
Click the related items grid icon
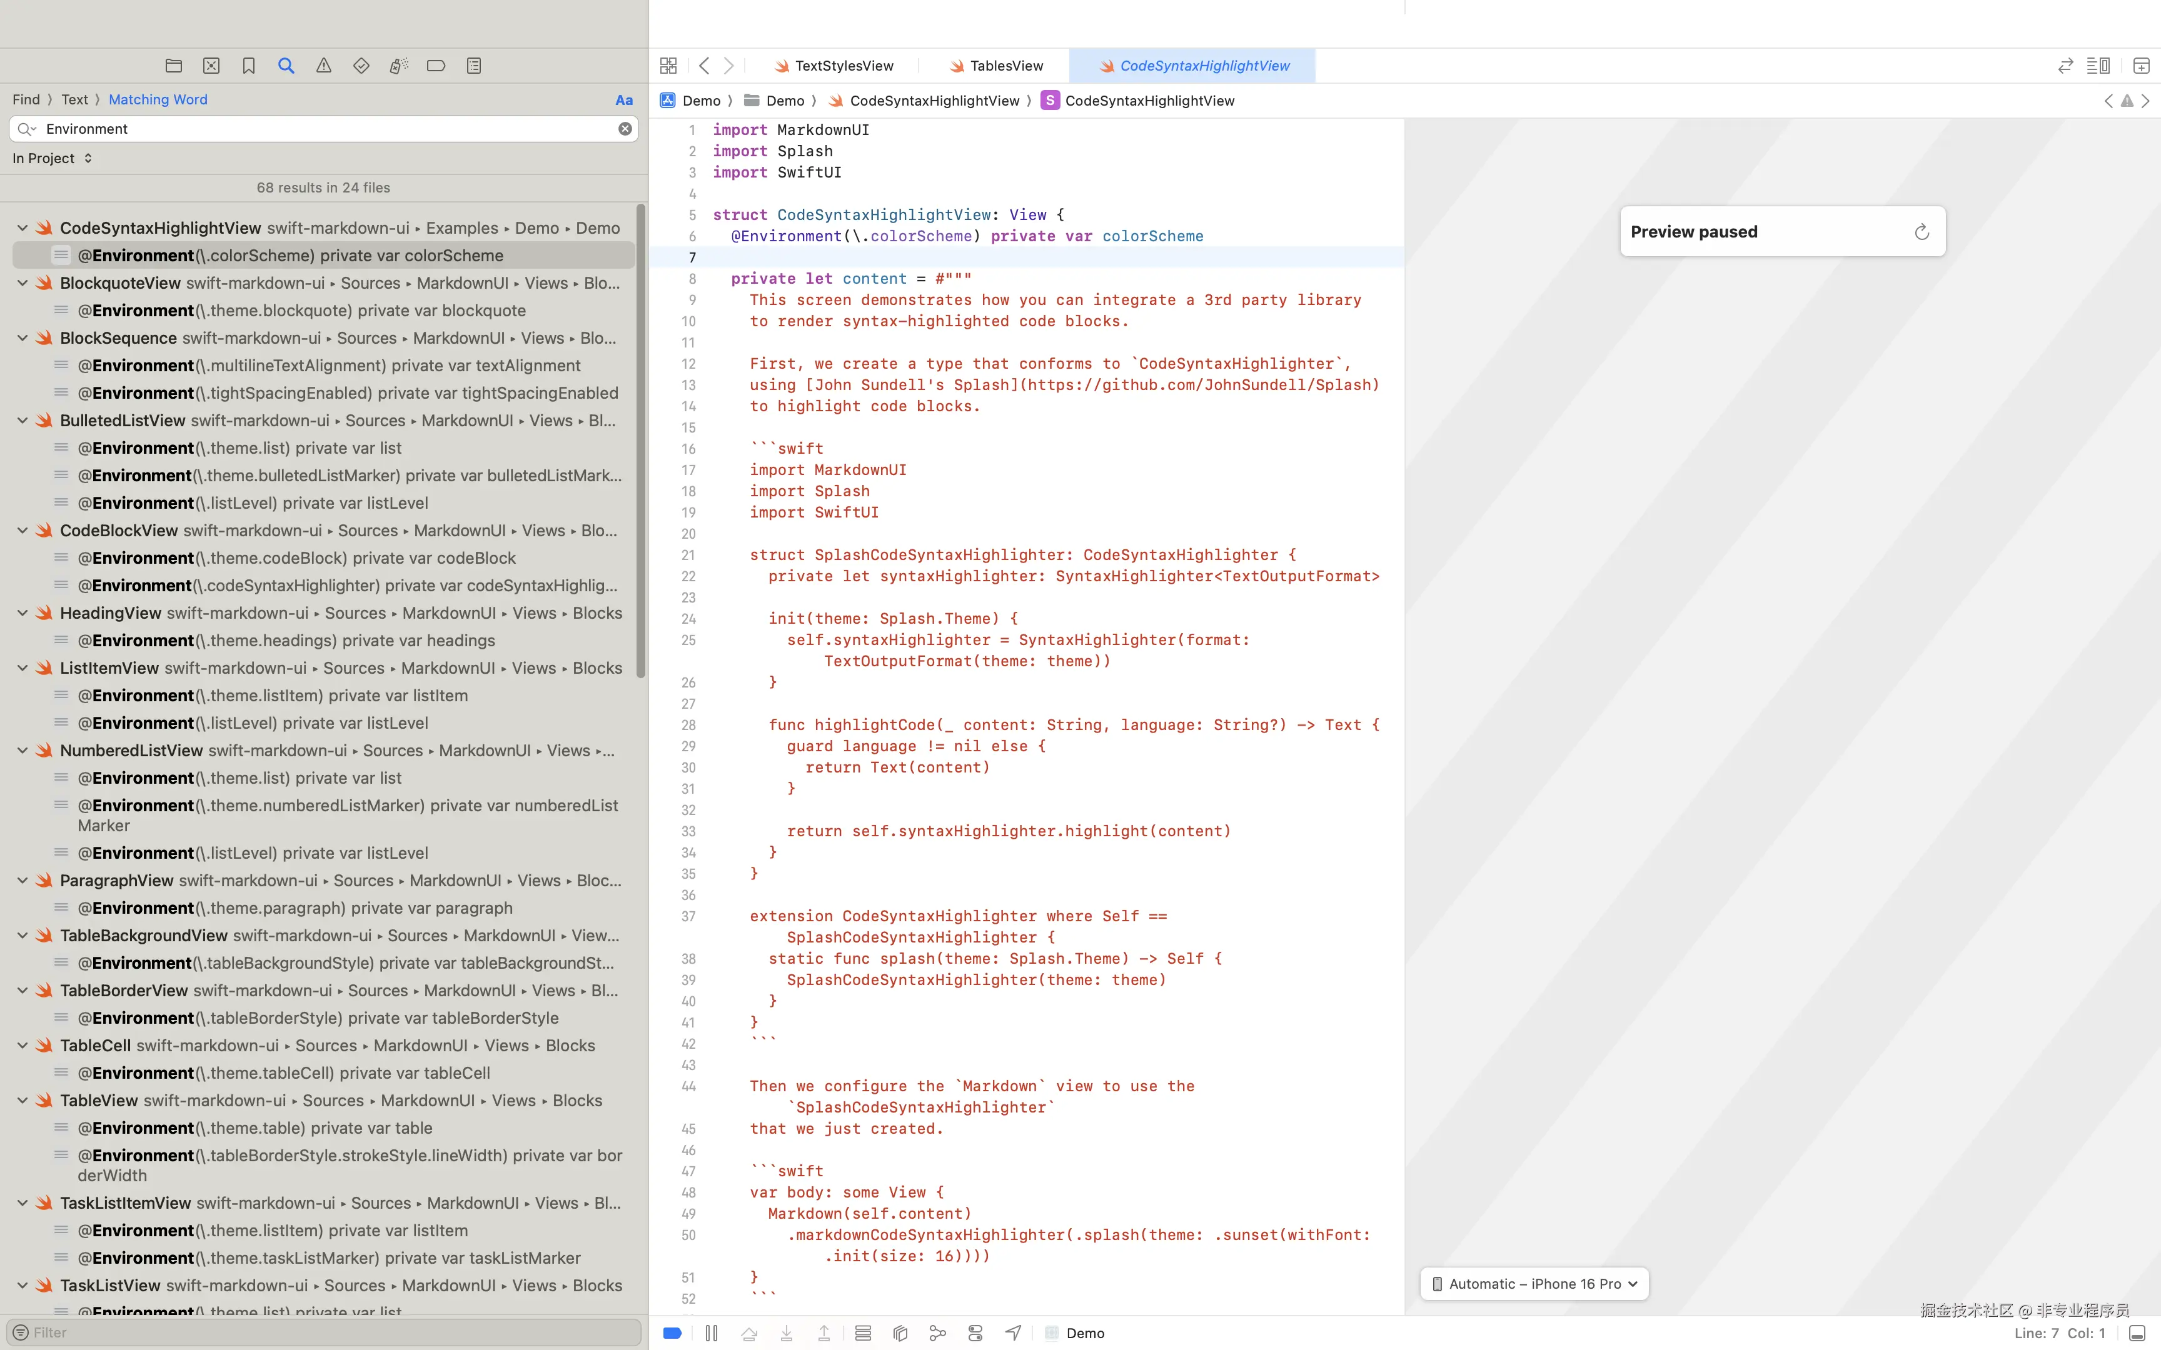pyautogui.click(x=668, y=65)
